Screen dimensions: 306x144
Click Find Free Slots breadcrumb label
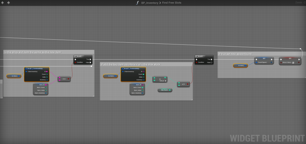[x=172, y=3]
